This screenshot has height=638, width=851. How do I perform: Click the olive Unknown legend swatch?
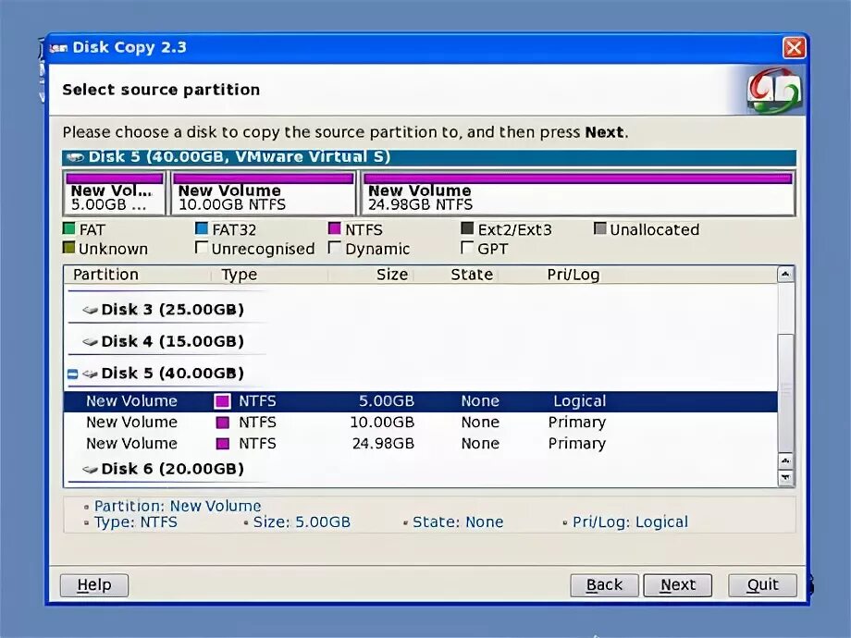pos(69,248)
